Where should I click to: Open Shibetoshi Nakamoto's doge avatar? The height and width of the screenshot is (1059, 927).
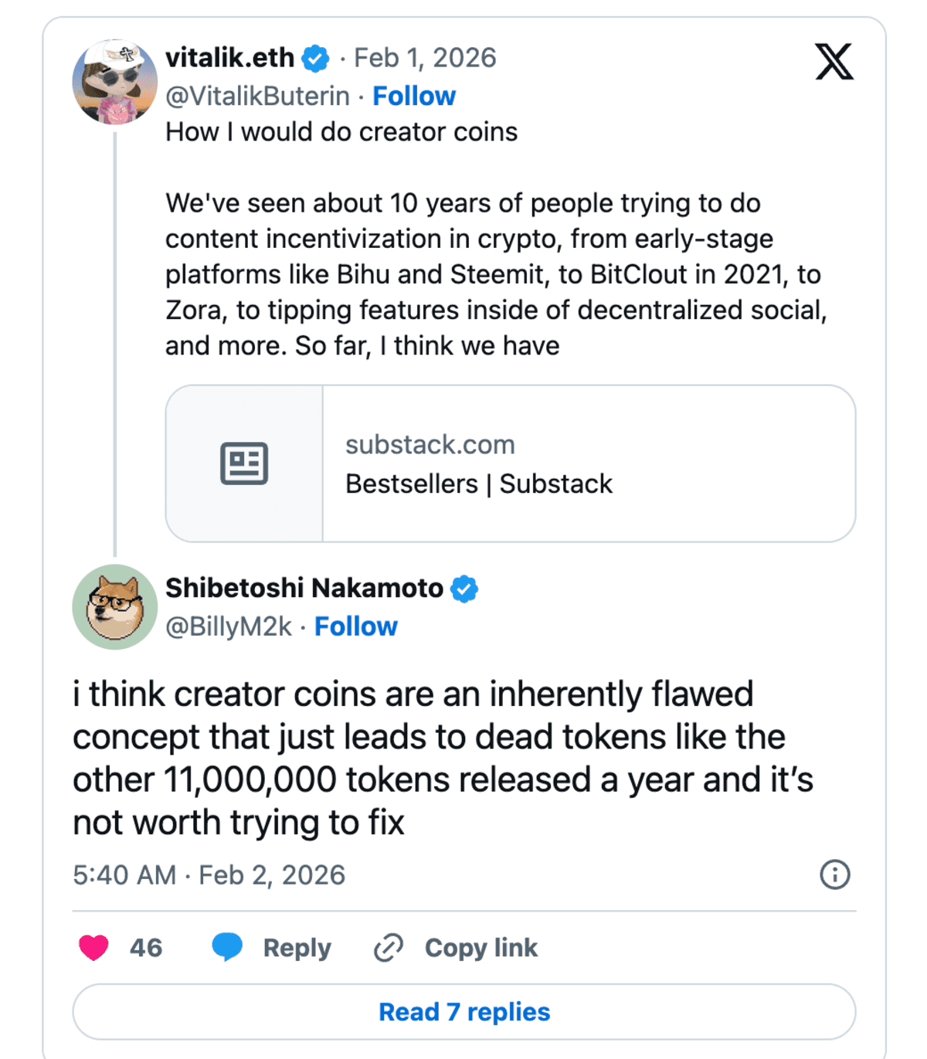(x=115, y=607)
